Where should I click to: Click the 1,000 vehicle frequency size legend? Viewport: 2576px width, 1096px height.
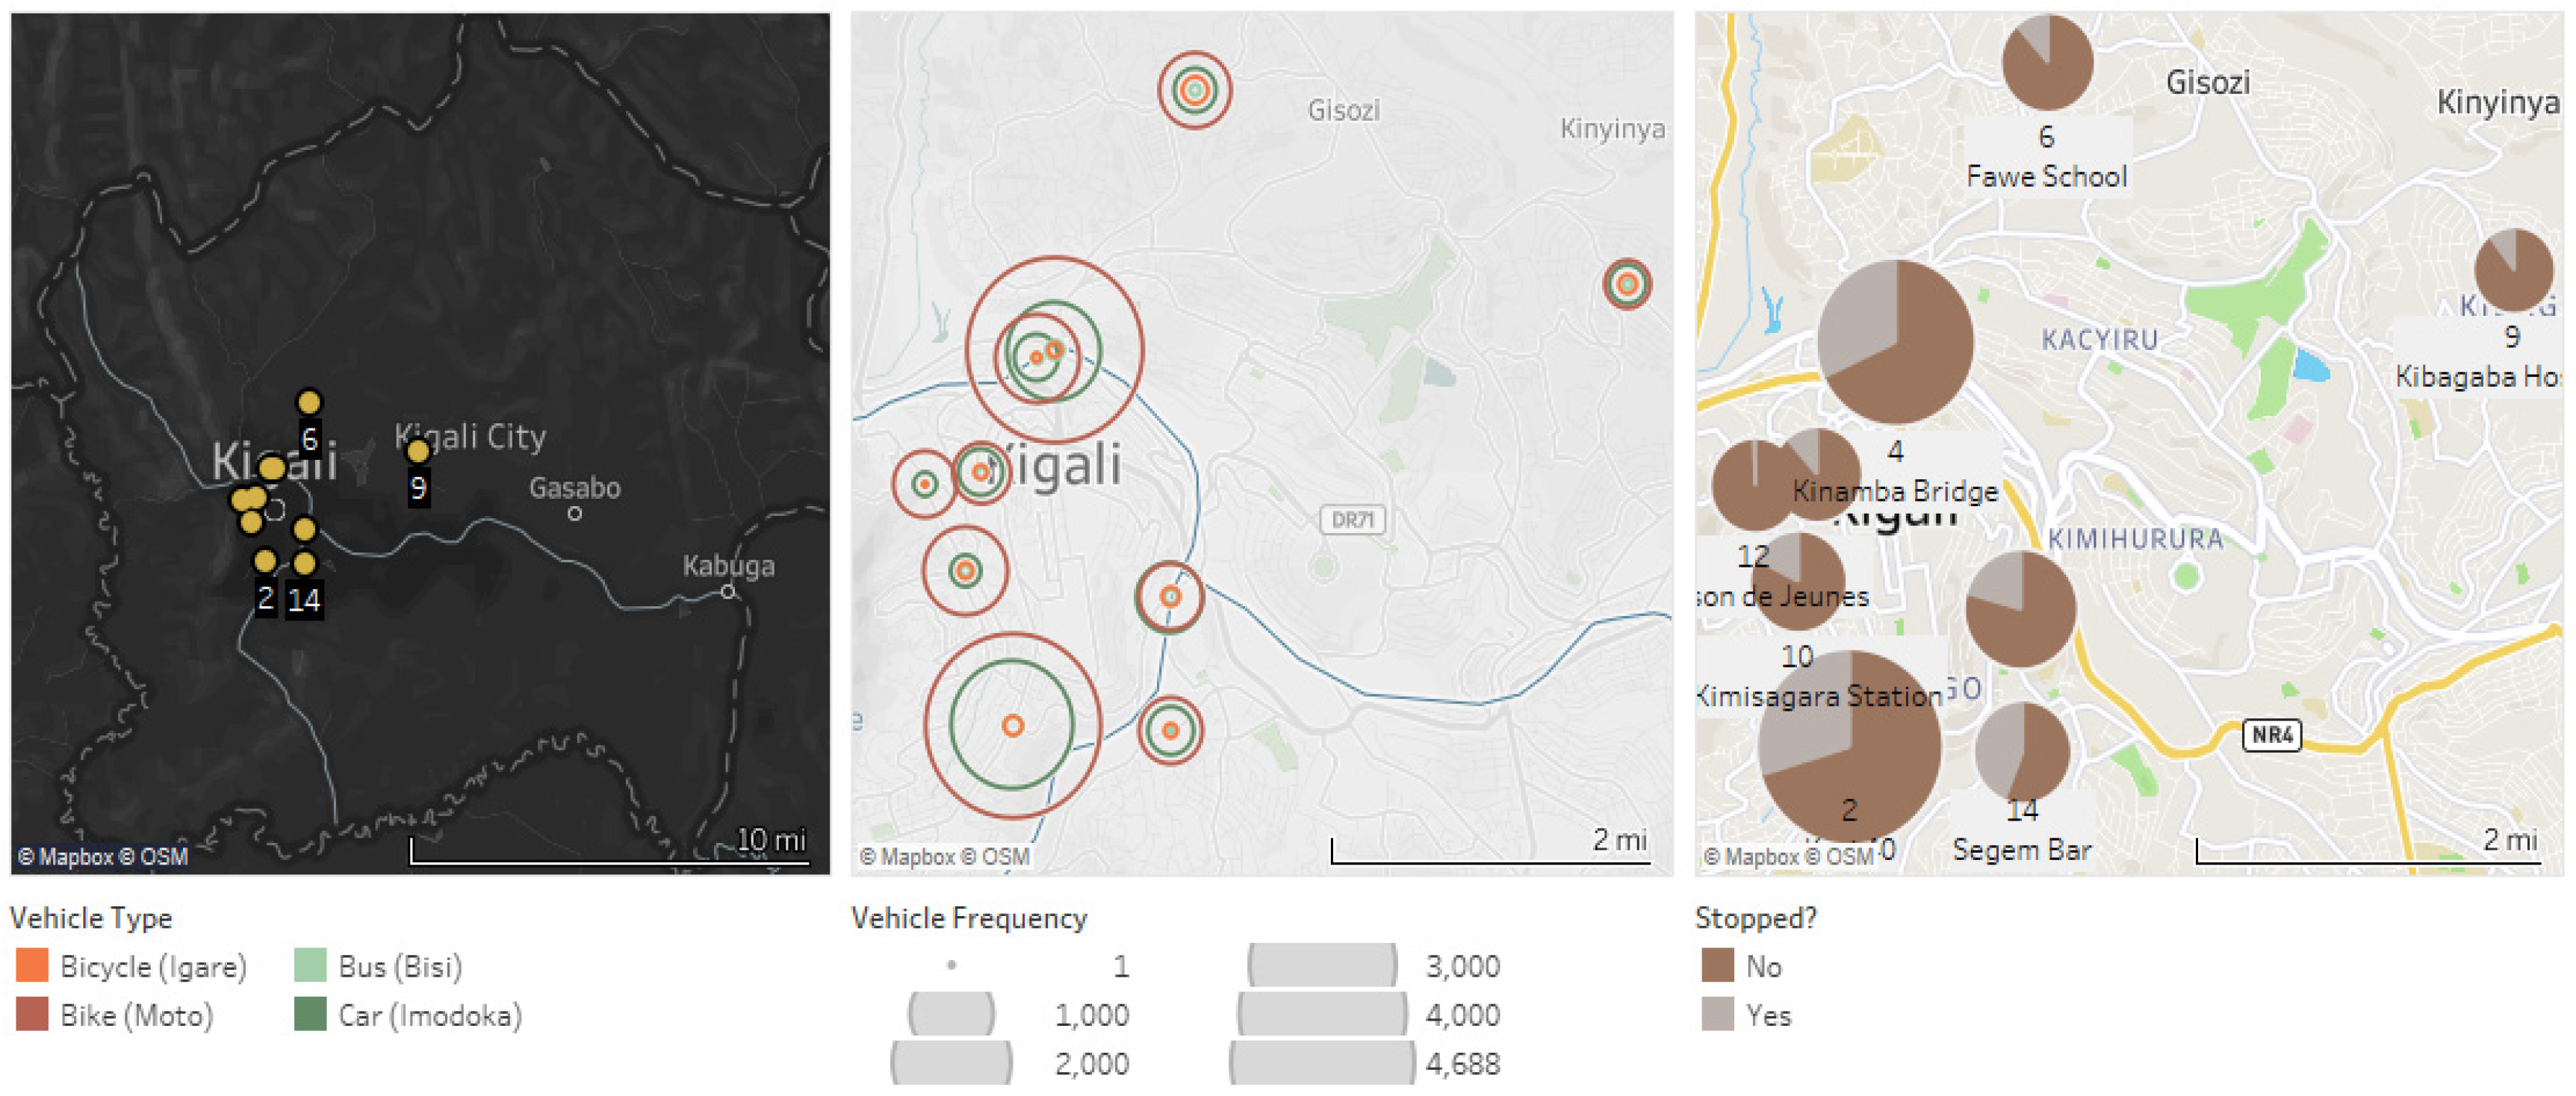click(951, 1014)
